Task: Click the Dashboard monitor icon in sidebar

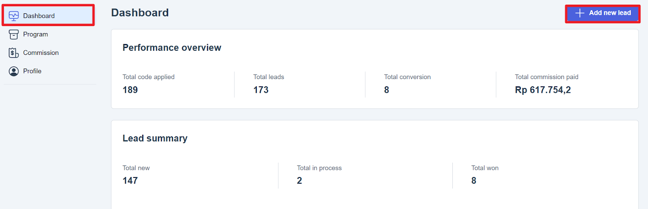Action: click(14, 16)
